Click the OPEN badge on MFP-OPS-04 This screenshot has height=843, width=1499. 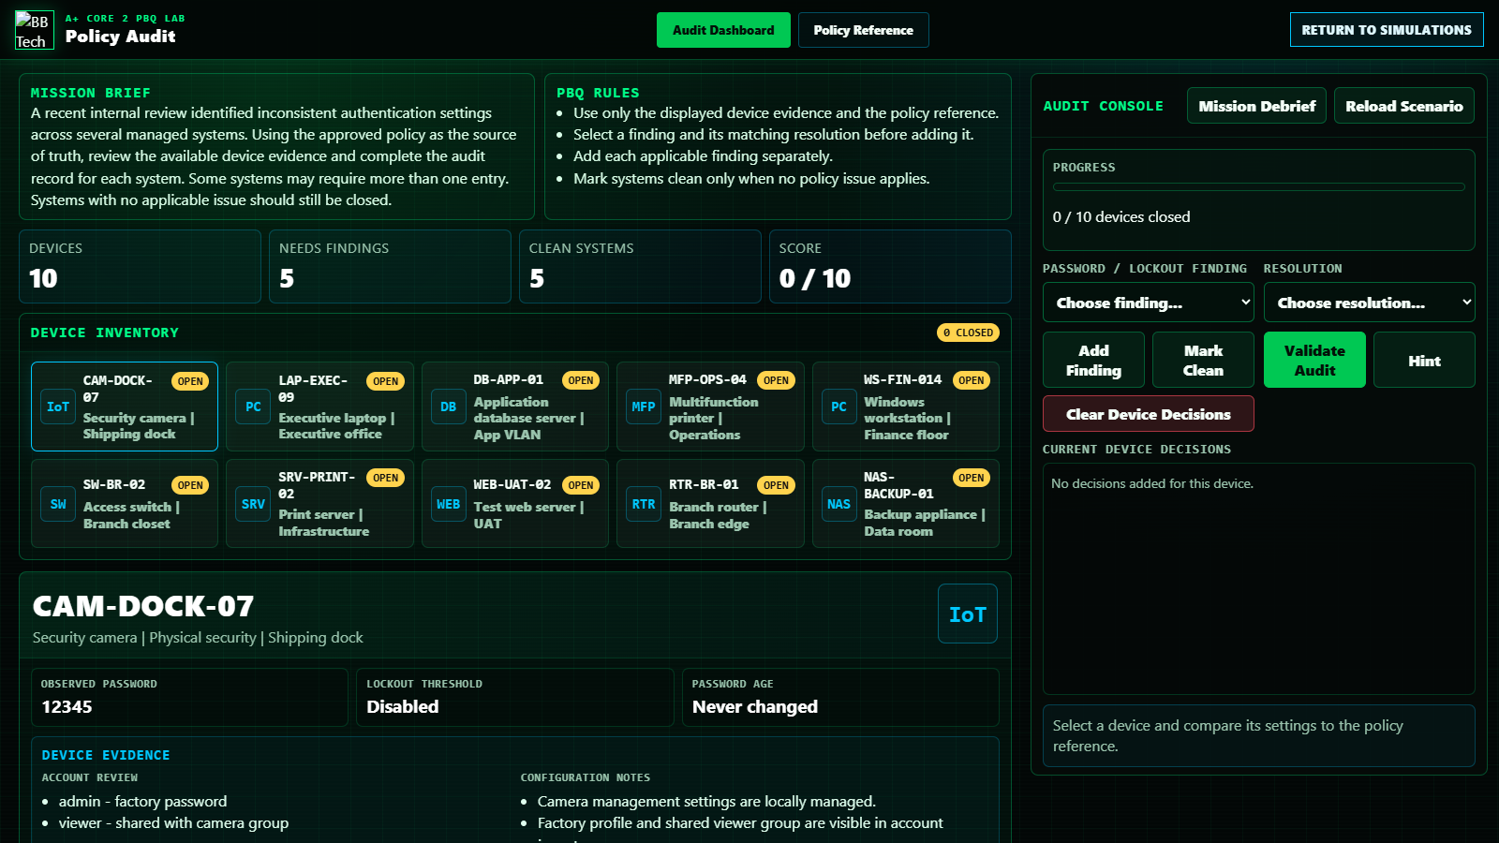[776, 380]
